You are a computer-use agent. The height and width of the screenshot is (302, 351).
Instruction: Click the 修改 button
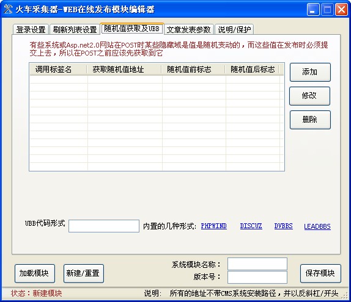tap(309, 96)
